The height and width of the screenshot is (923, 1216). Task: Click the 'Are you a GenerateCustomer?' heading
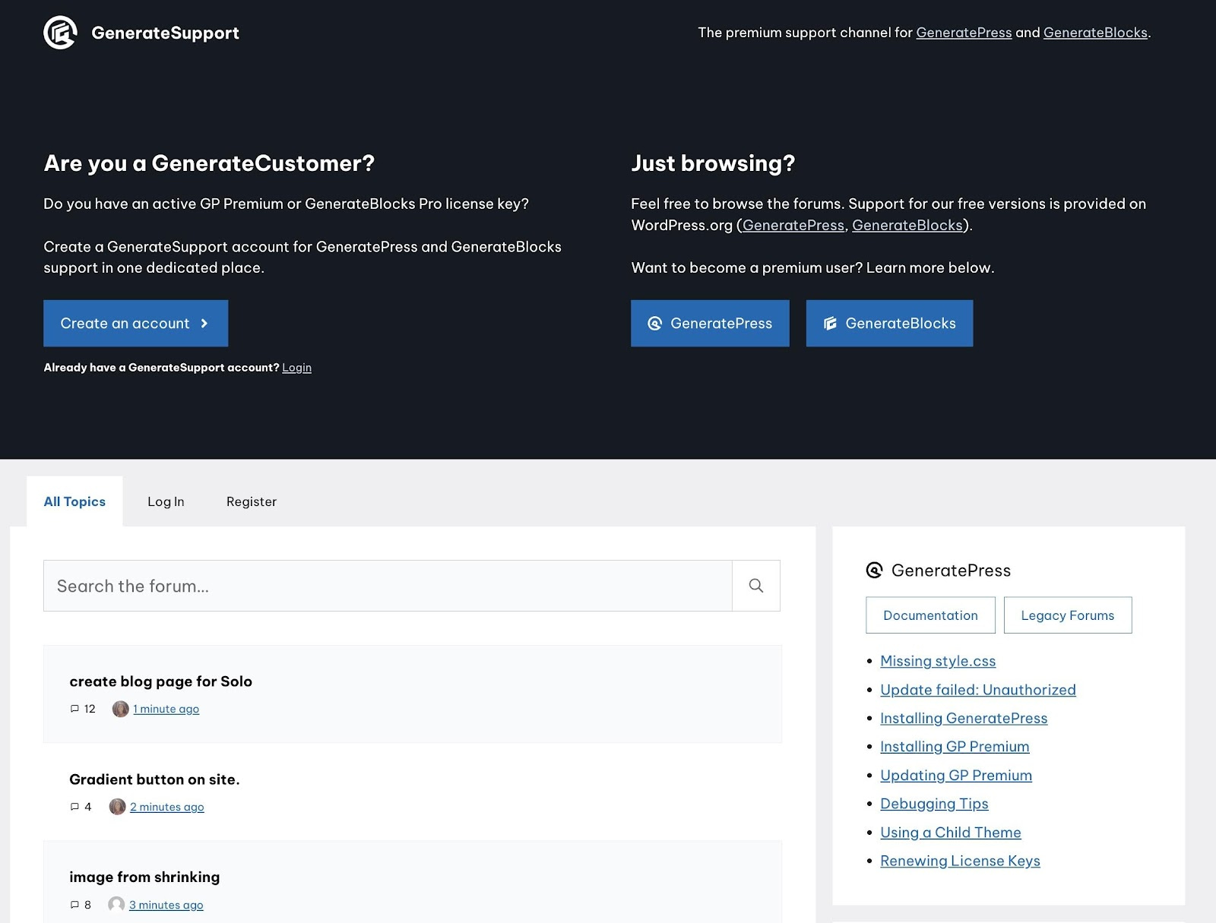click(209, 163)
